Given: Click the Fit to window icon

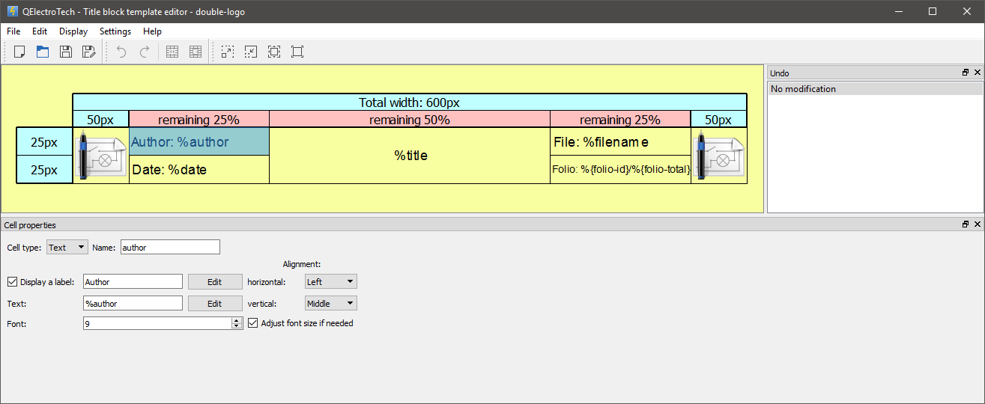Looking at the screenshot, I should 274,52.
